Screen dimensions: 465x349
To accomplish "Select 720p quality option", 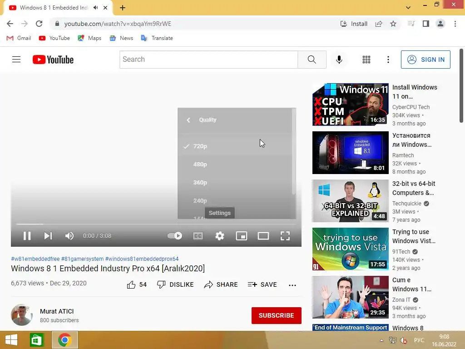I will click(235, 146).
